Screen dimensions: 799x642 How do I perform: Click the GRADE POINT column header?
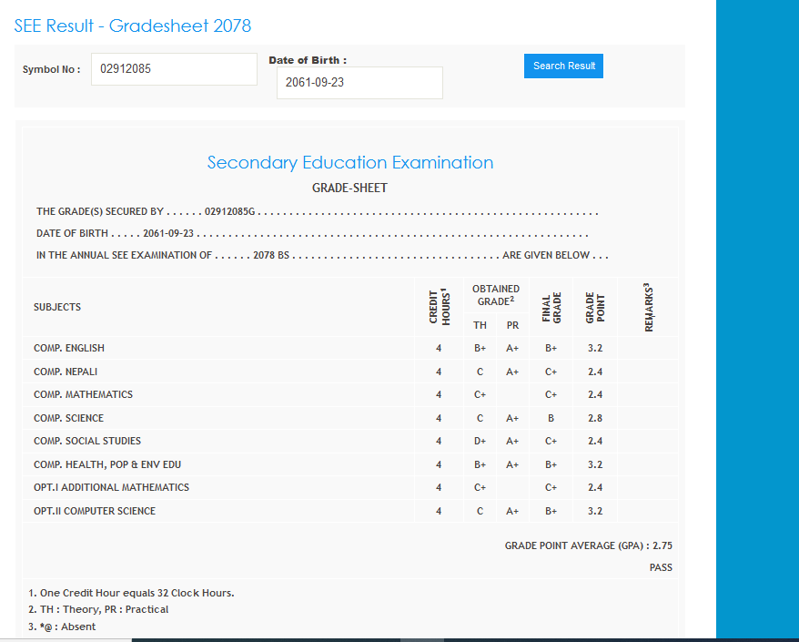click(x=595, y=307)
